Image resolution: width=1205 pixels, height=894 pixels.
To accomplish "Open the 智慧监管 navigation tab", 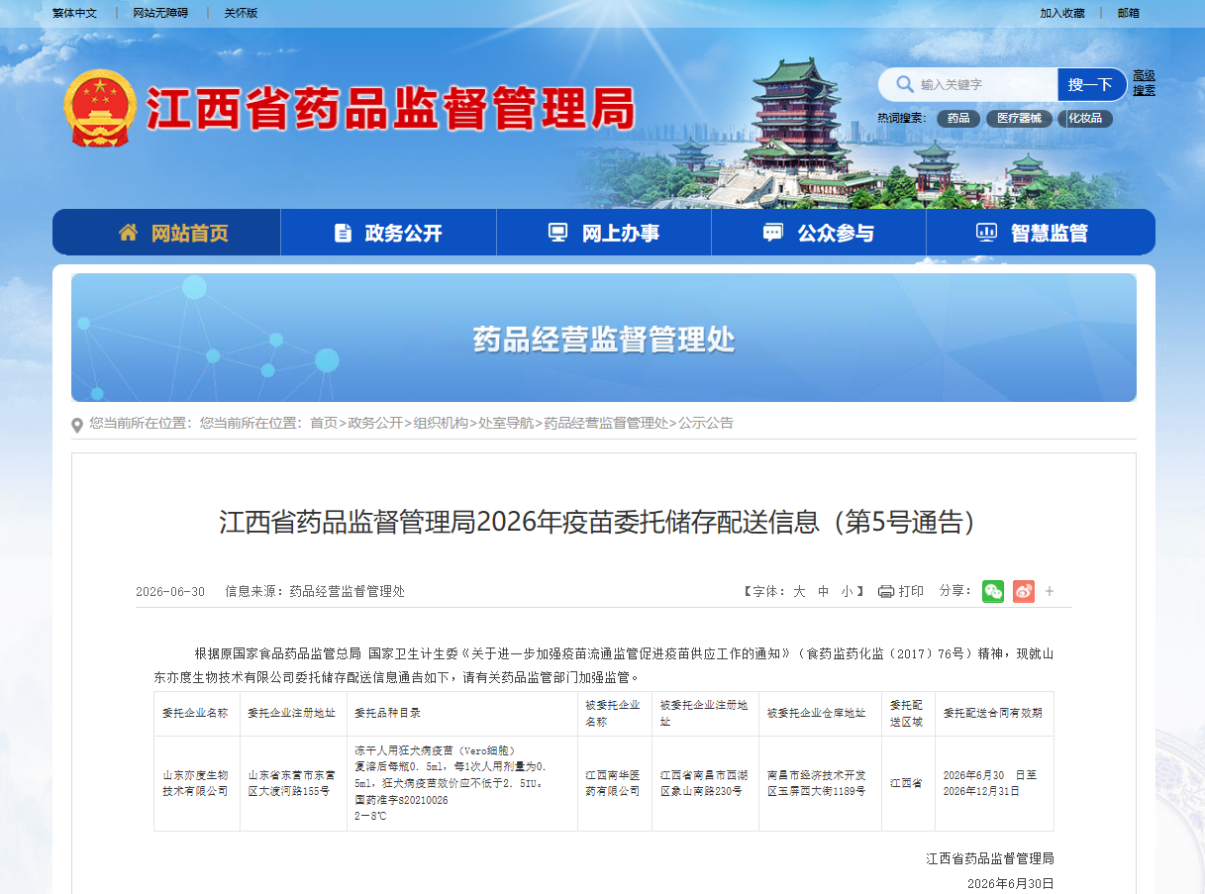I will 1041,233.
